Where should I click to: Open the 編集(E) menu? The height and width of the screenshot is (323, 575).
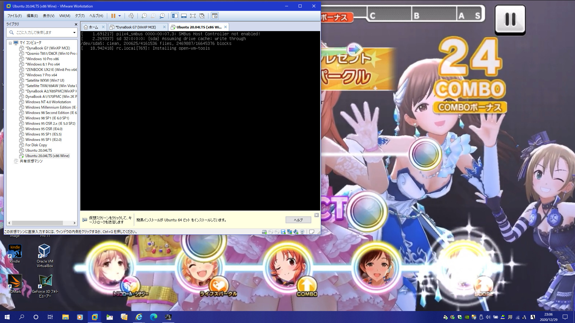tap(32, 16)
